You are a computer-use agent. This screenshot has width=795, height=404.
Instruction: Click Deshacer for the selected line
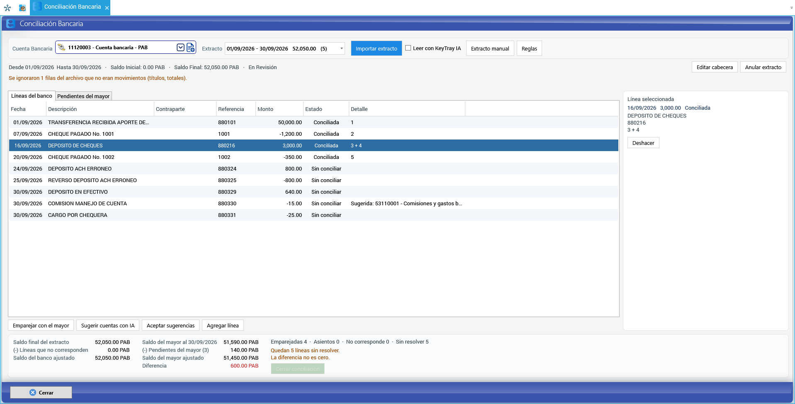pyautogui.click(x=643, y=143)
